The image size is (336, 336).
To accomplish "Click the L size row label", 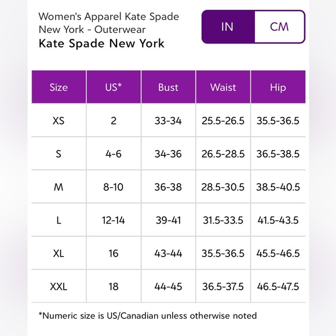I will tap(59, 220).
